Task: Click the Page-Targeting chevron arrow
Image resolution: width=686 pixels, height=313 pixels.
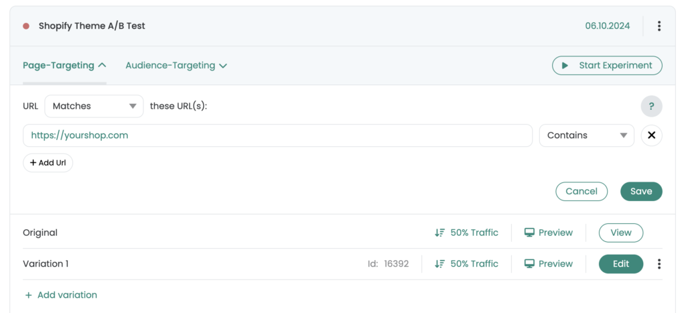Action: coord(102,65)
